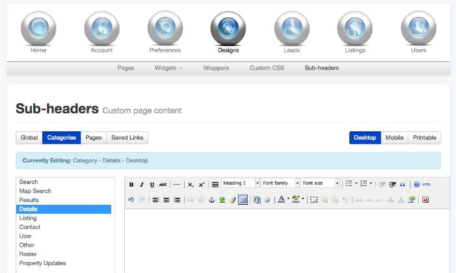456x273 pixels.
Task: Insert an image via tree icon
Action: [222, 200]
